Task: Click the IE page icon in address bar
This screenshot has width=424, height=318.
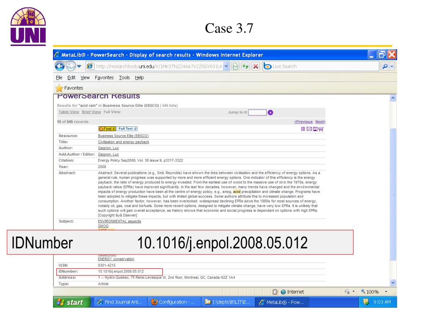Action: [x=90, y=66]
